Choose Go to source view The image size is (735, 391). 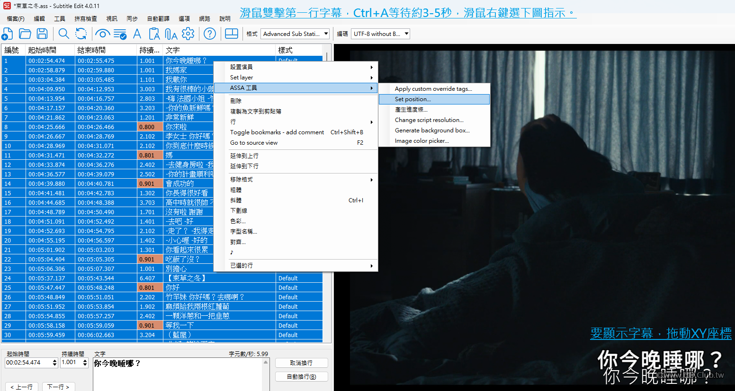[296, 143]
